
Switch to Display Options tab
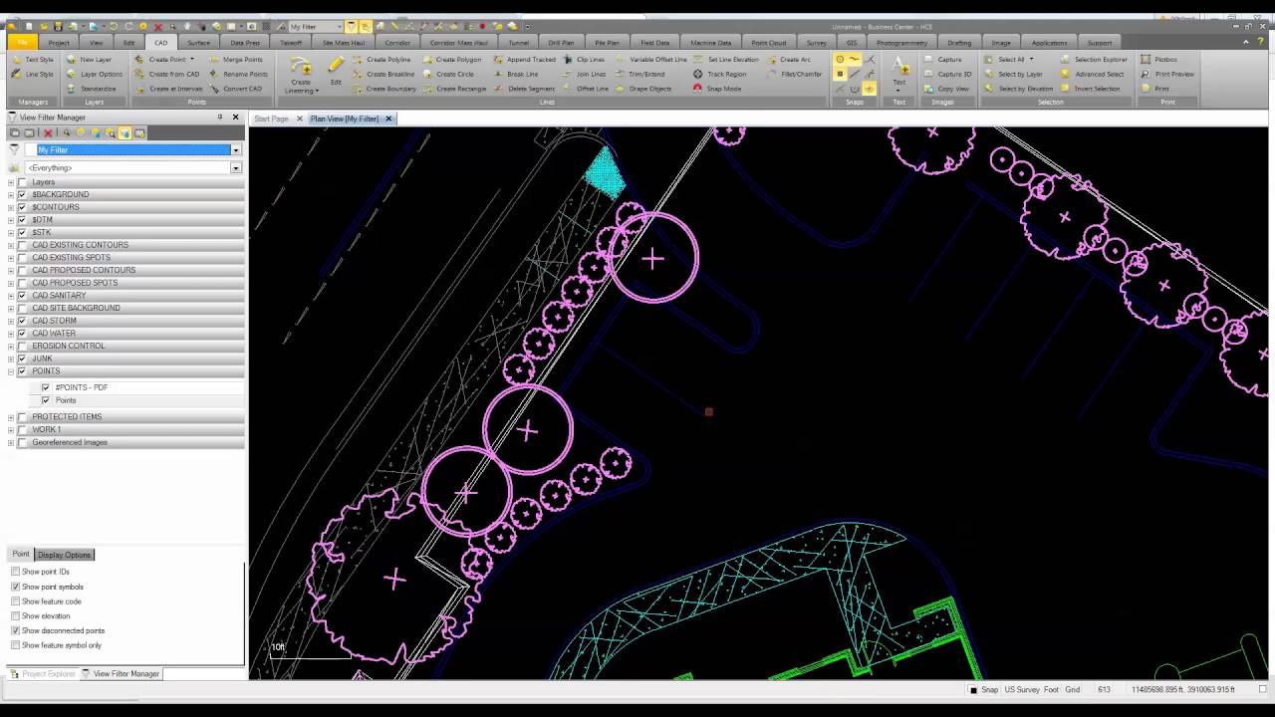click(x=64, y=555)
